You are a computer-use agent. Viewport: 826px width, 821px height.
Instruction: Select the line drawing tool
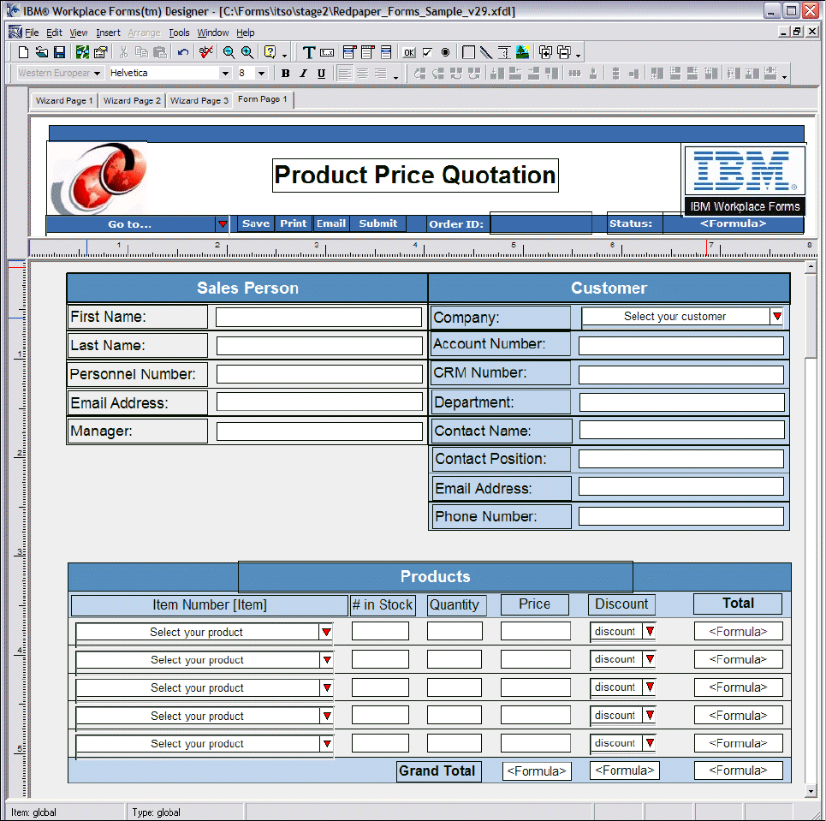[x=486, y=52]
